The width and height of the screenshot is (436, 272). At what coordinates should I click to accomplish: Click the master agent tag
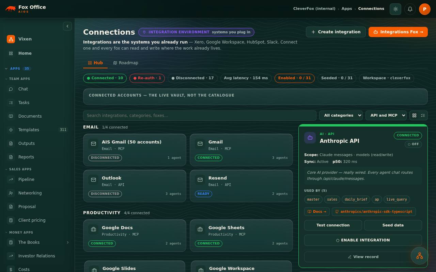[313, 200]
